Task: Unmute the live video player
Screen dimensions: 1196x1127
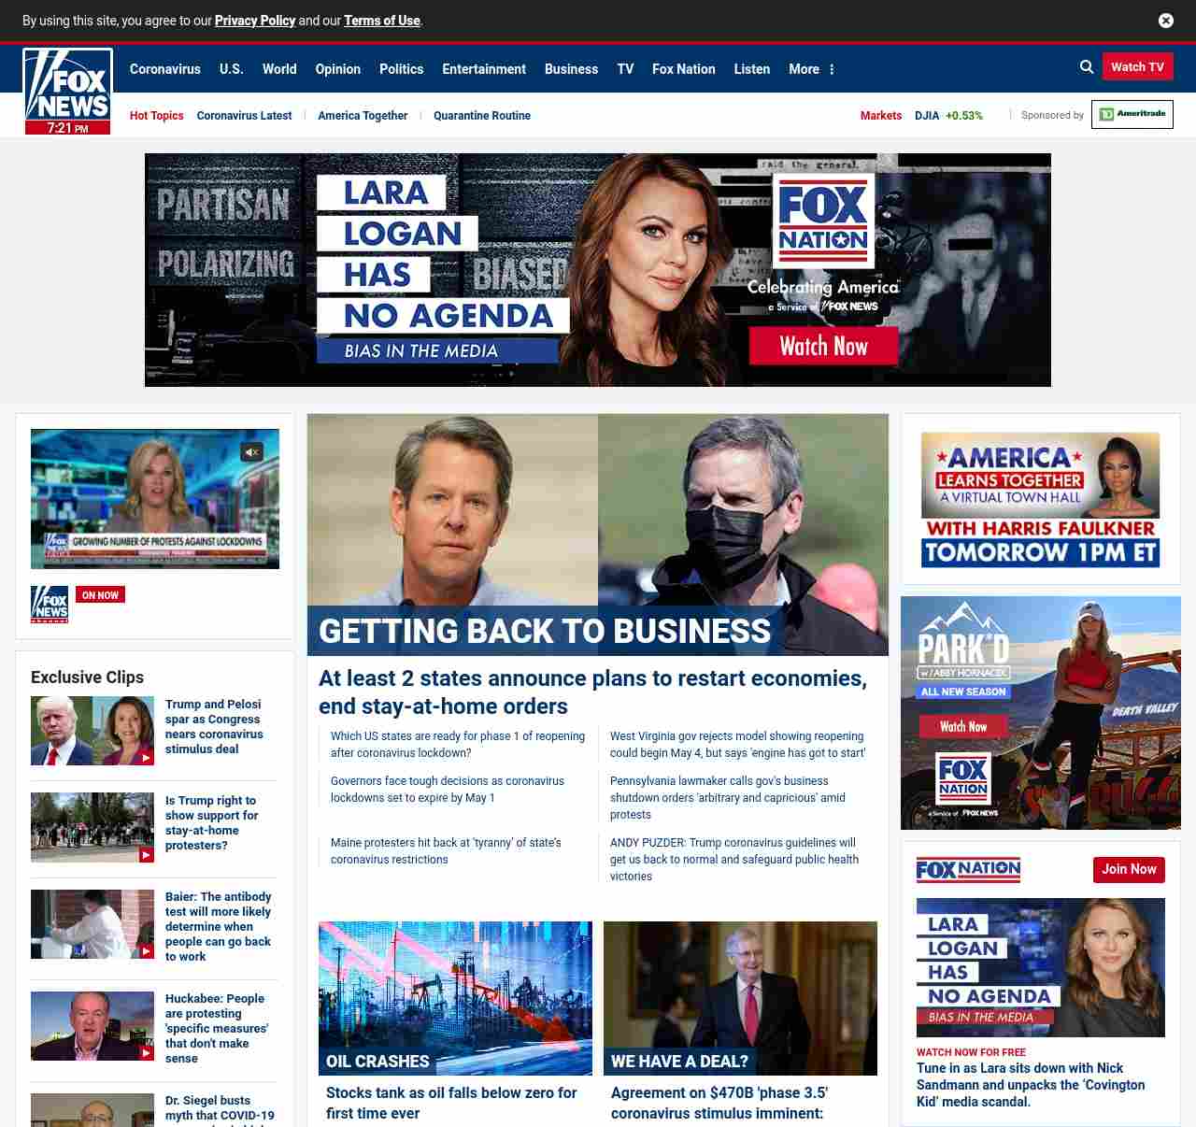Action: pos(251,452)
